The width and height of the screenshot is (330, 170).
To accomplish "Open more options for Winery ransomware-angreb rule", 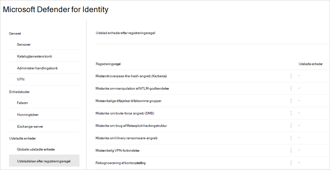I will click(291, 138).
